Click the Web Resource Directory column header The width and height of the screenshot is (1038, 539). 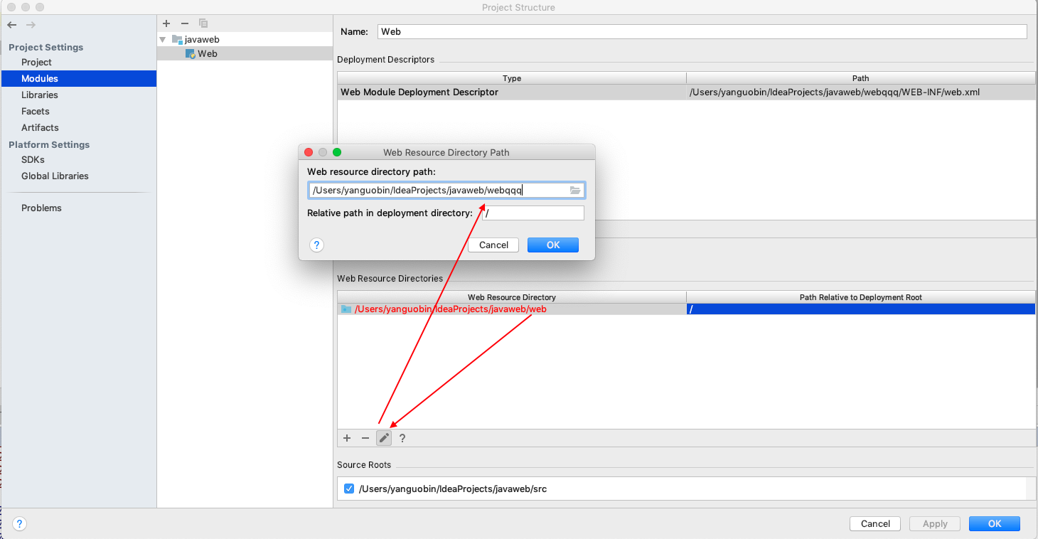(x=512, y=297)
